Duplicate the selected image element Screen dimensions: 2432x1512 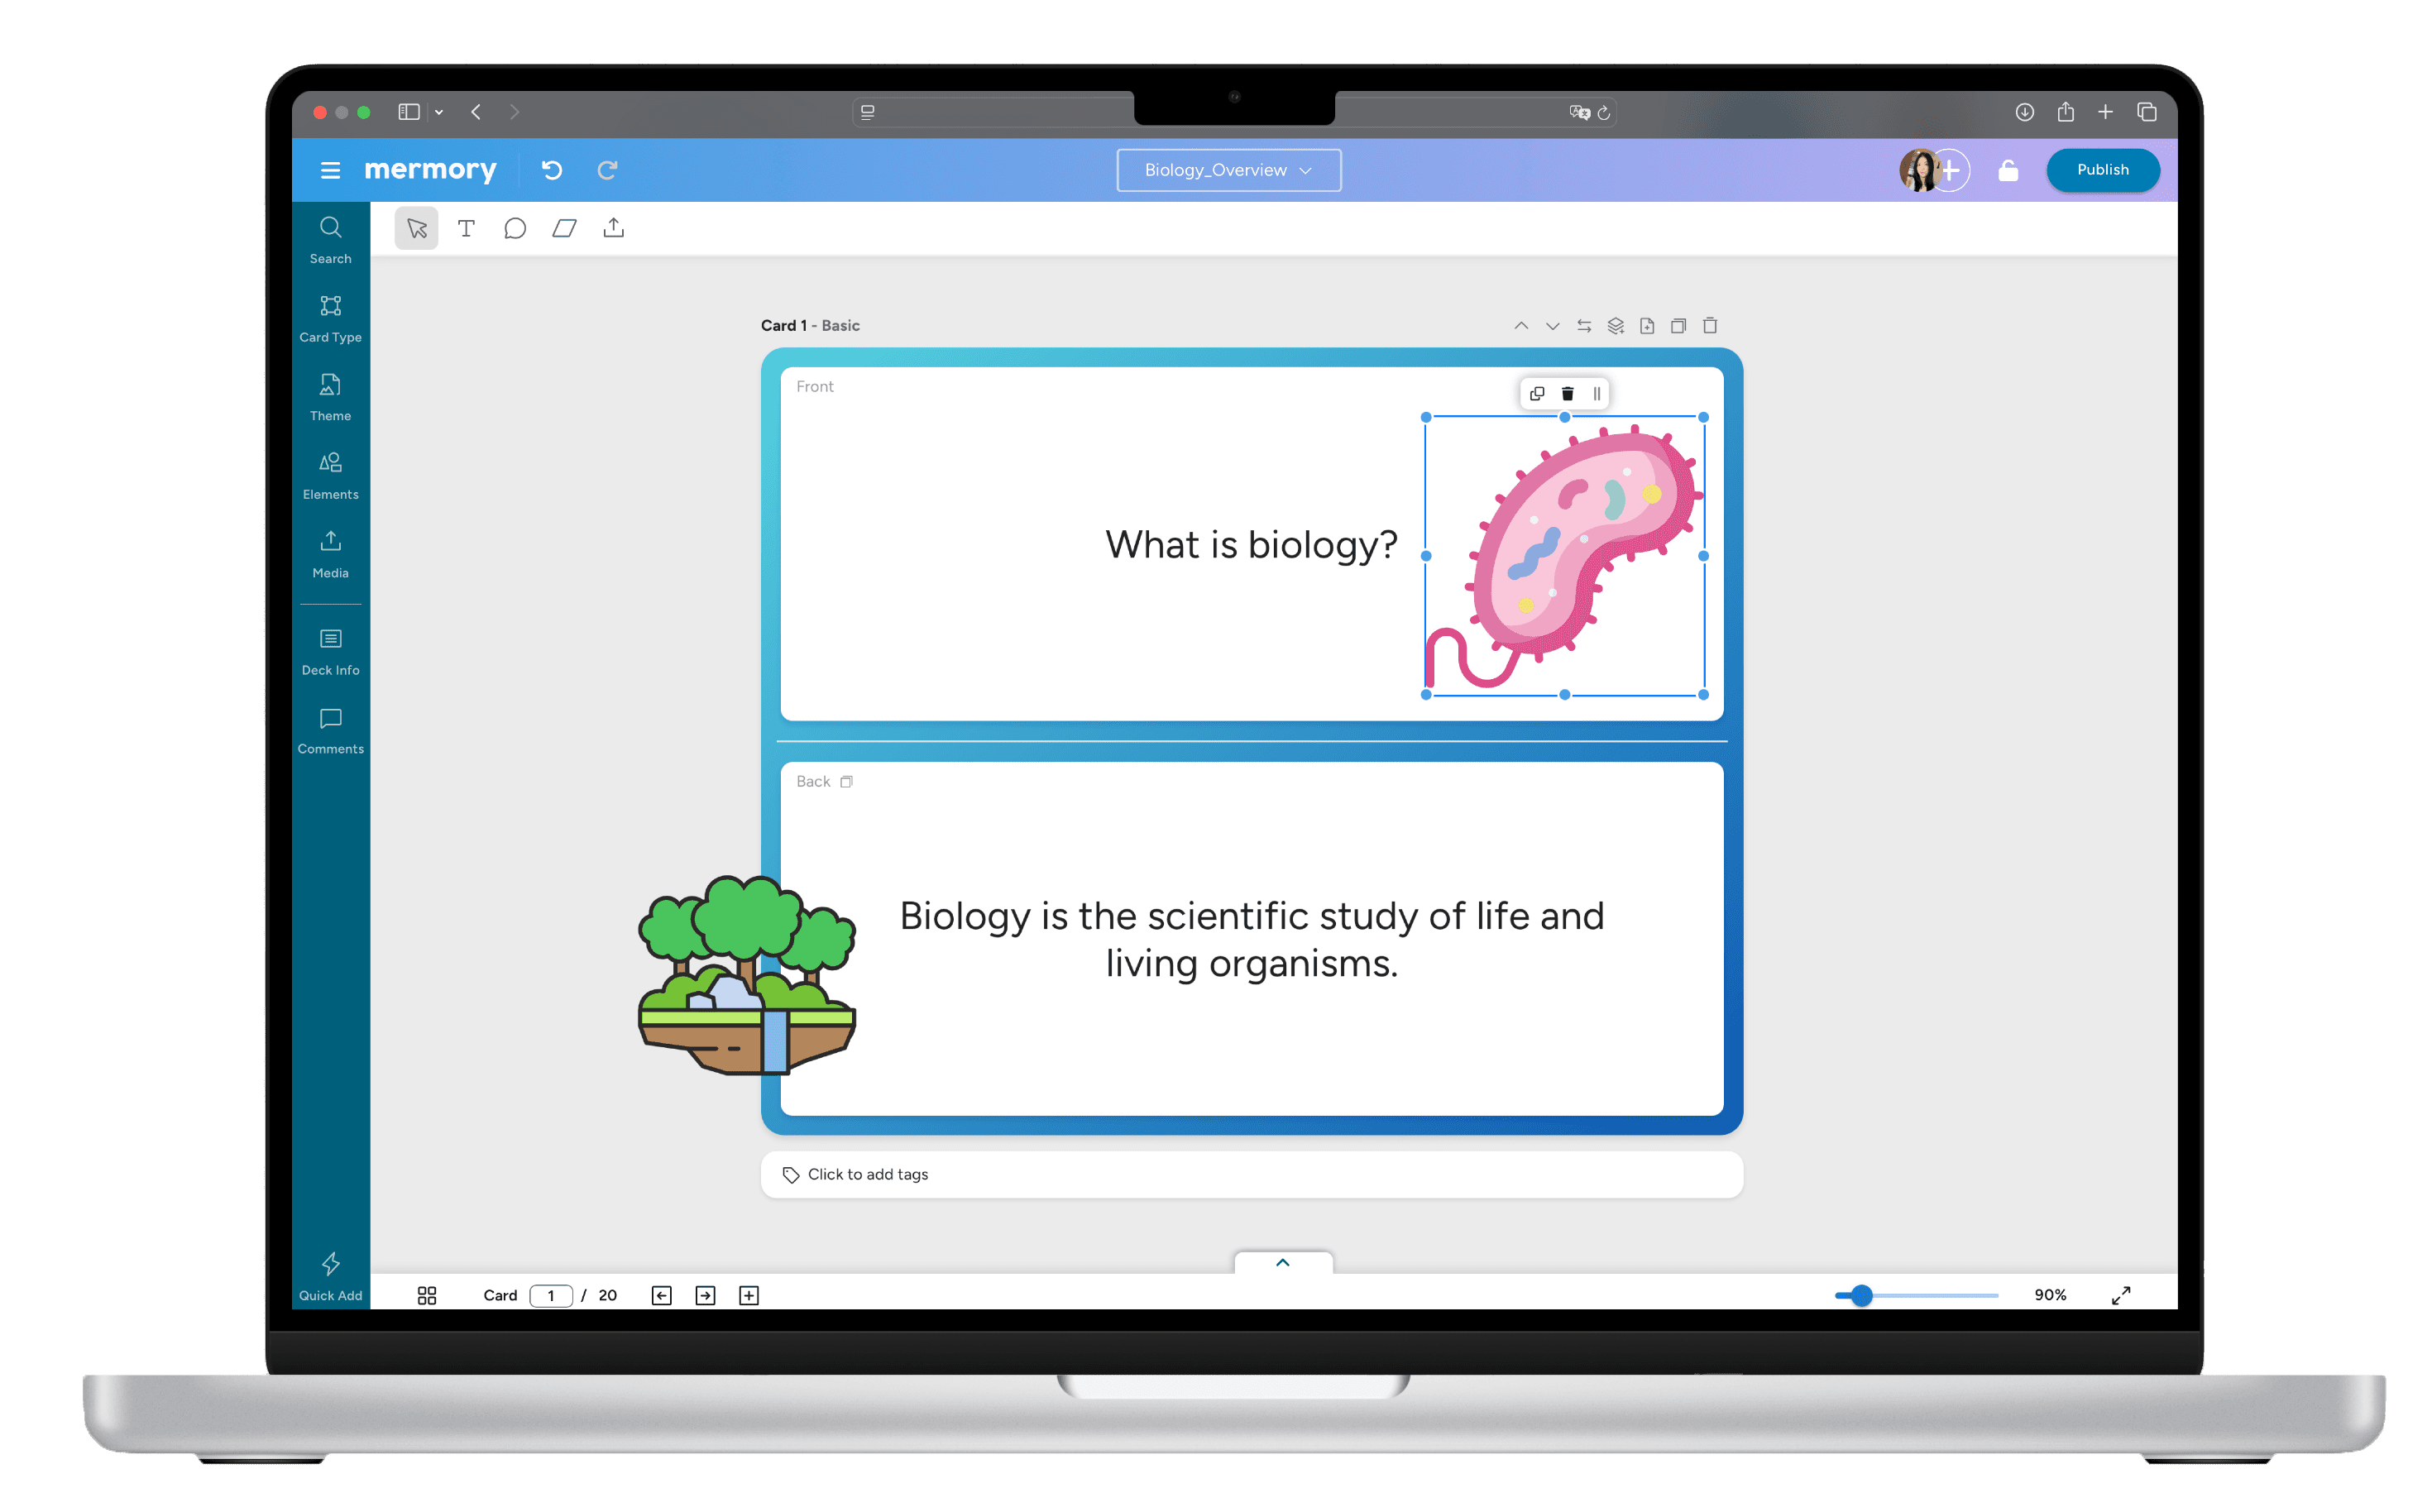[x=1537, y=393]
